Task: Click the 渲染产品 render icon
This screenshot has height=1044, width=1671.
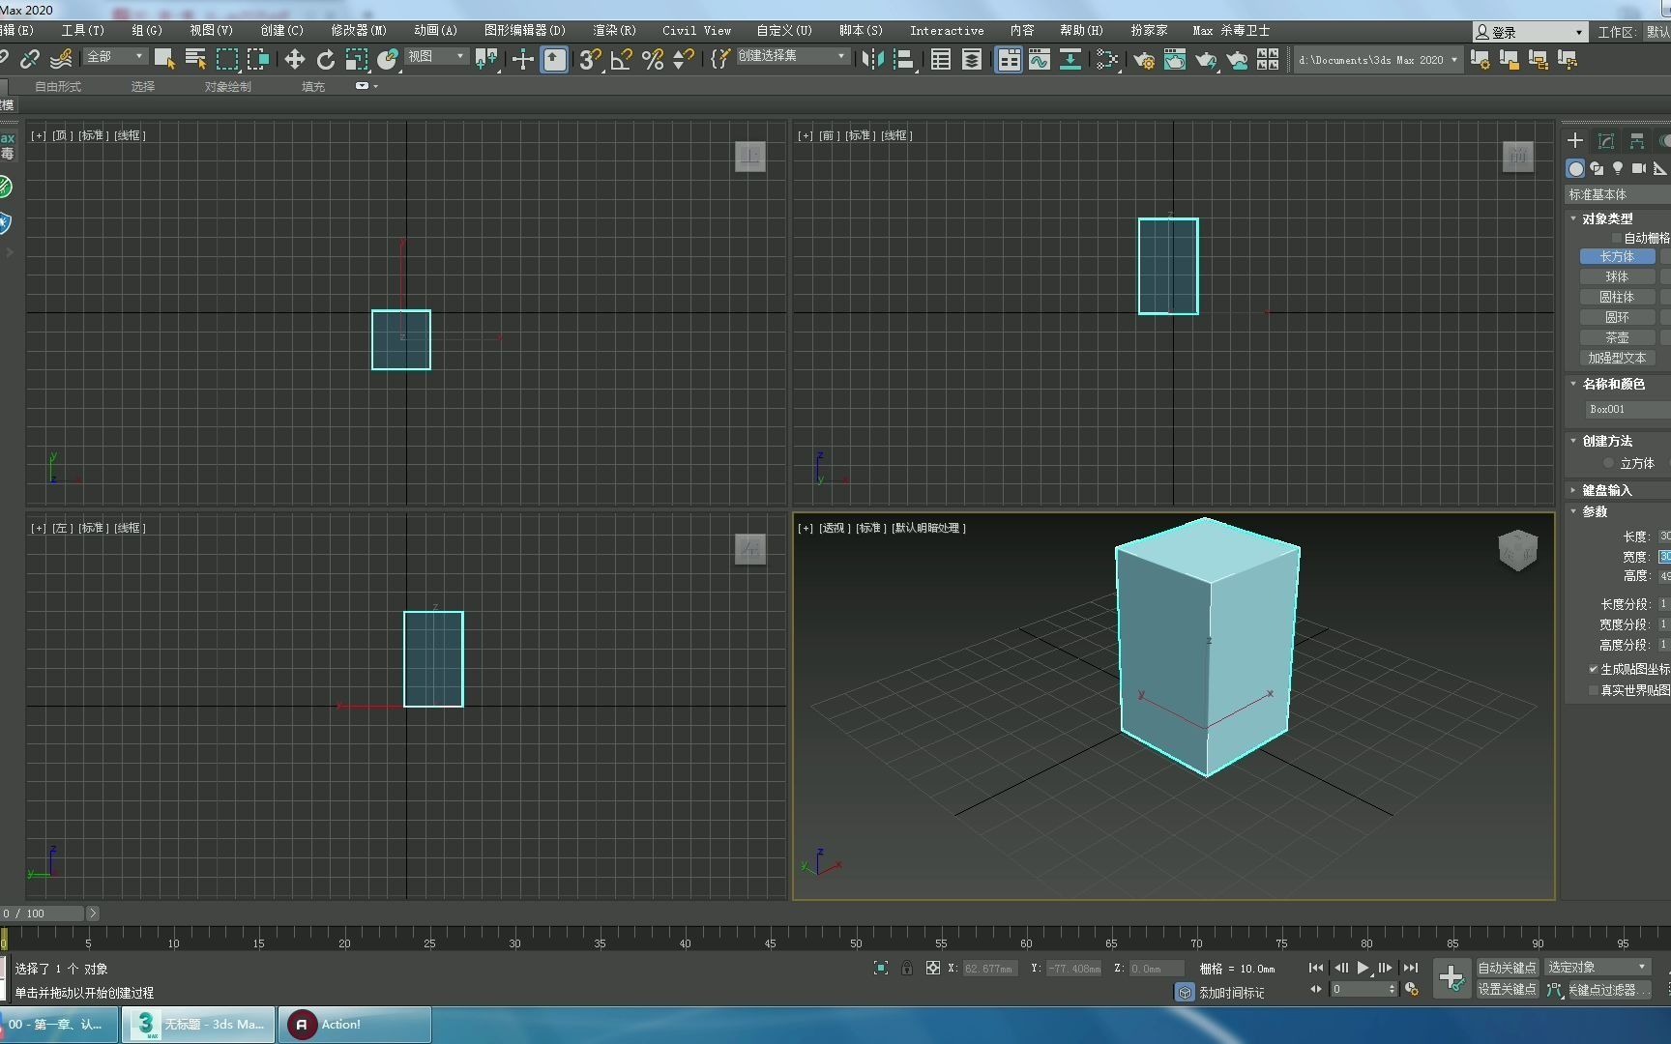Action: [x=1206, y=60]
